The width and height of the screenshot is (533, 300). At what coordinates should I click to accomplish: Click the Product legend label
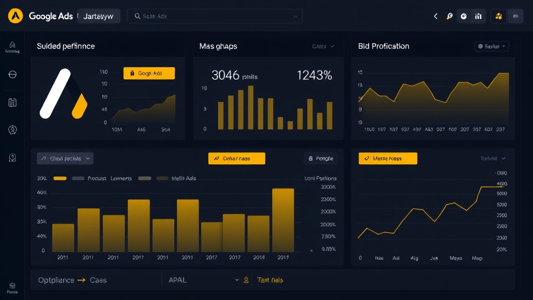coord(97,178)
